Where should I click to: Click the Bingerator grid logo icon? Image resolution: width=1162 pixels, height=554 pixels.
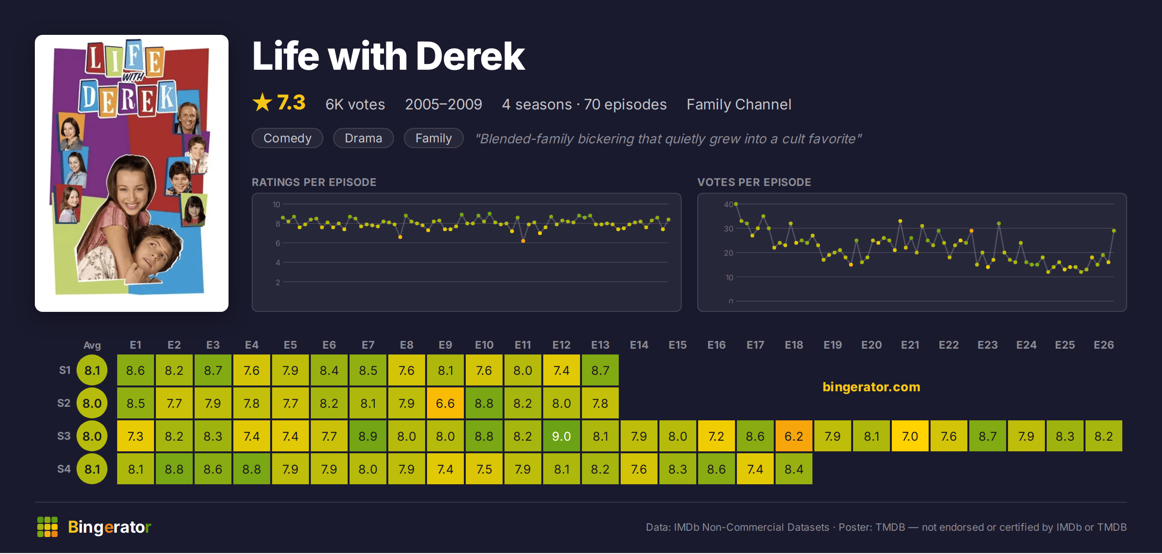[x=47, y=527]
